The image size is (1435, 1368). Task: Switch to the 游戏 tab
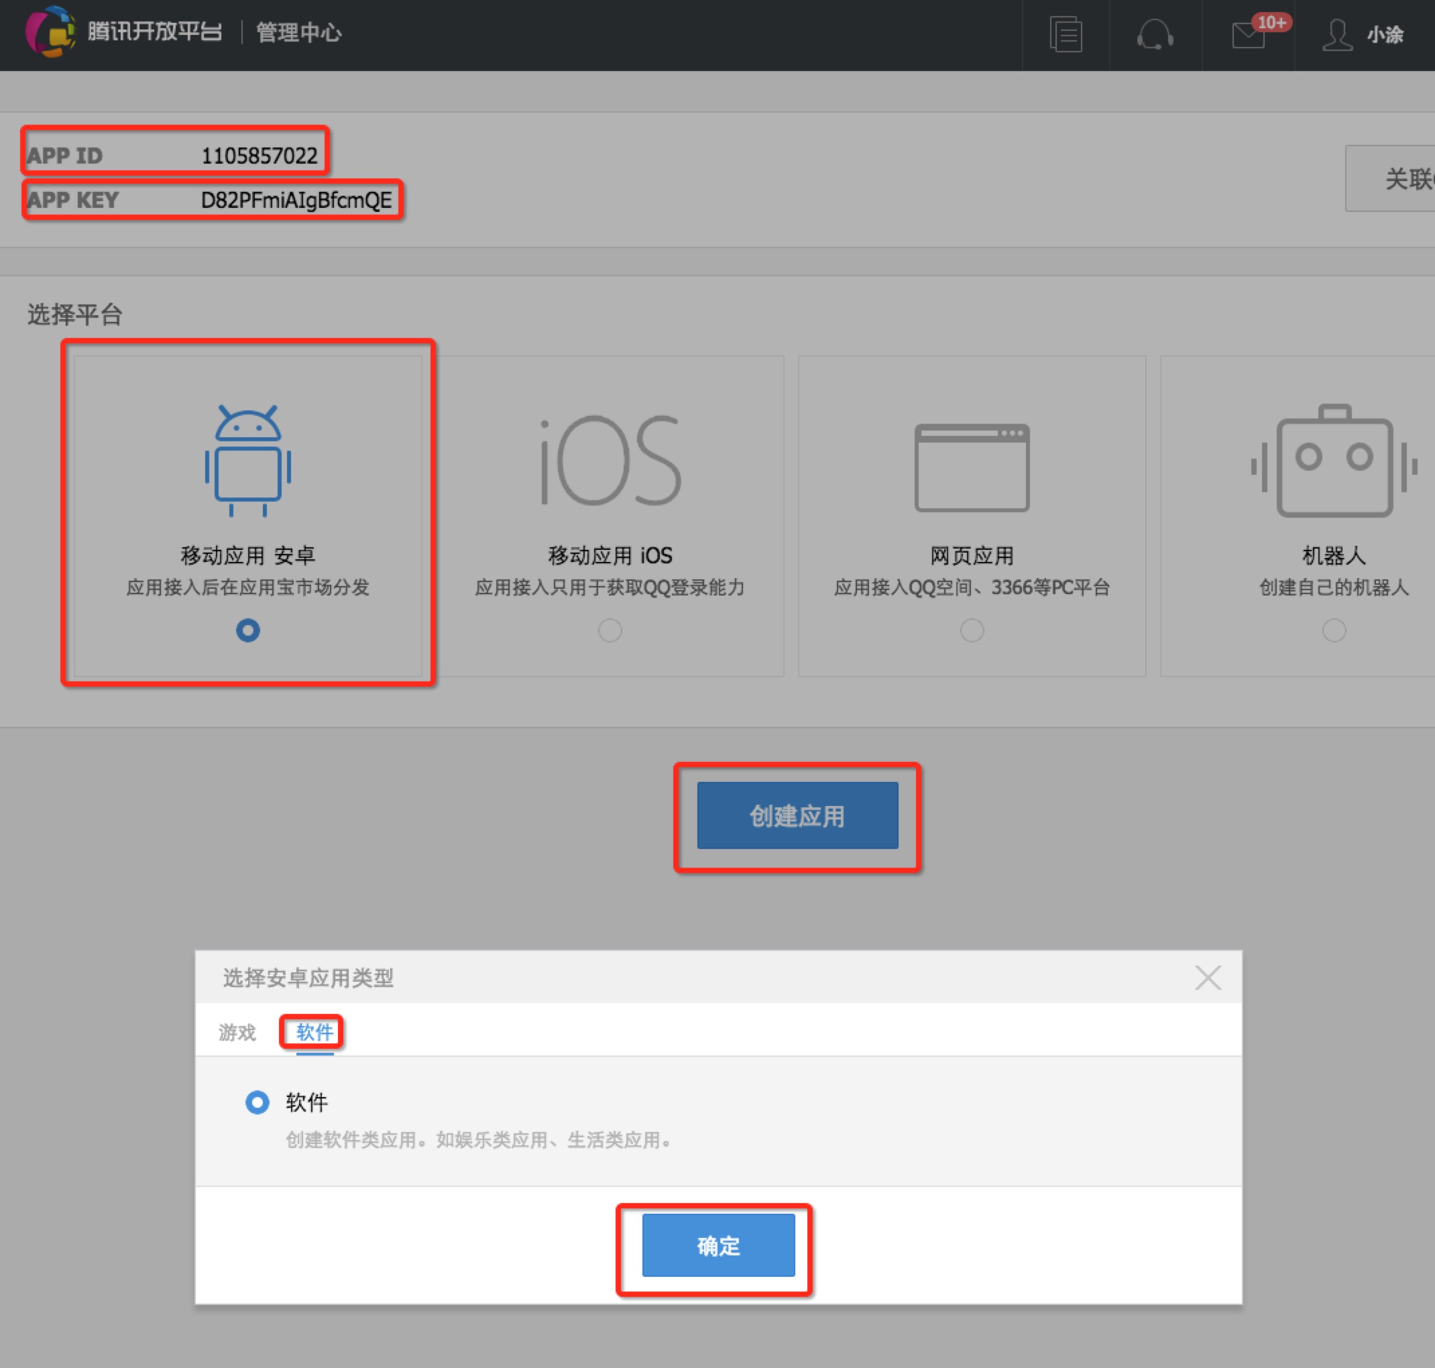[x=237, y=1033]
